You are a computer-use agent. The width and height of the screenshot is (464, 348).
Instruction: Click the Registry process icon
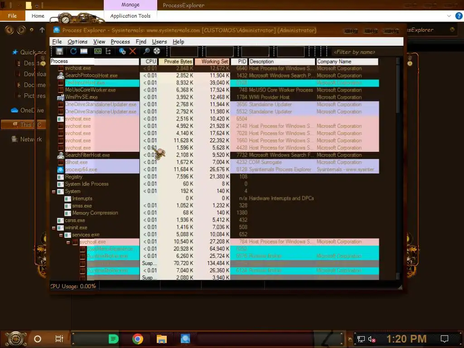click(x=60, y=177)
